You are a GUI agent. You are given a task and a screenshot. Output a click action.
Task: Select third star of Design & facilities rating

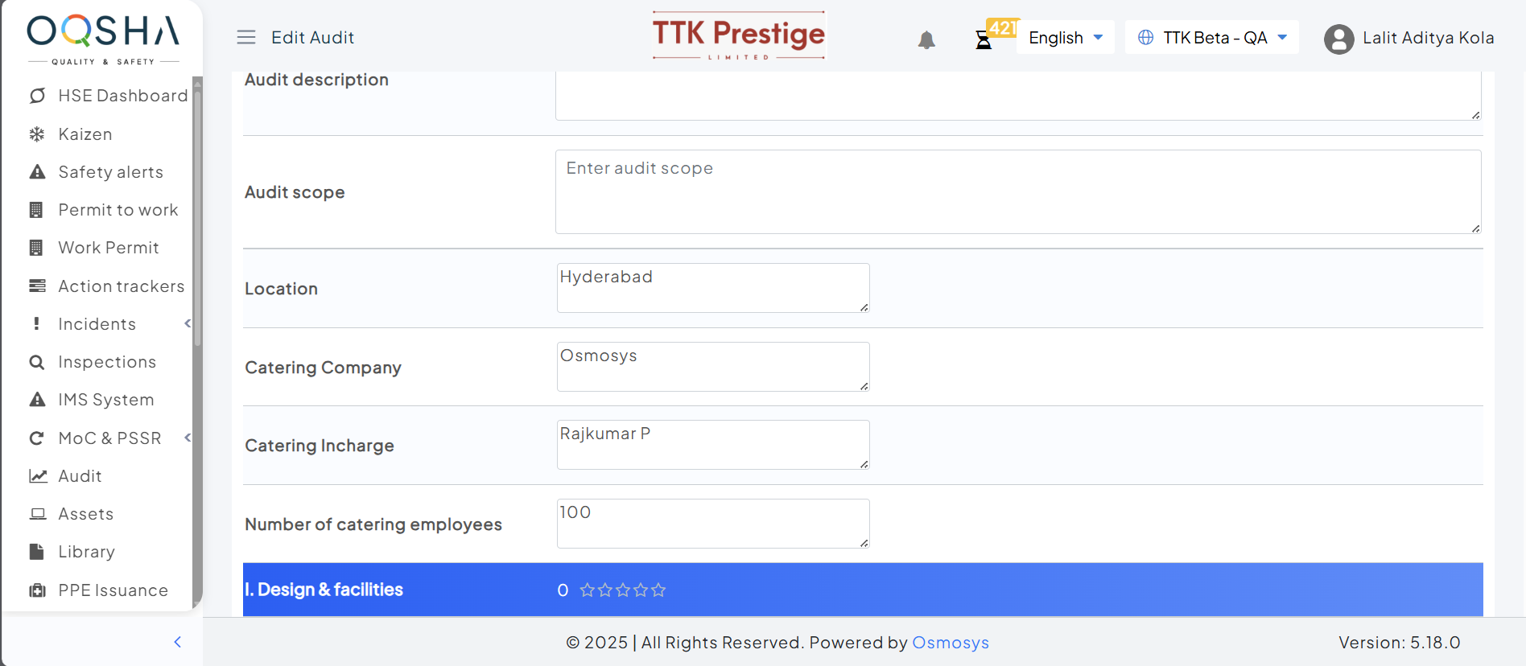coord(623,590)
